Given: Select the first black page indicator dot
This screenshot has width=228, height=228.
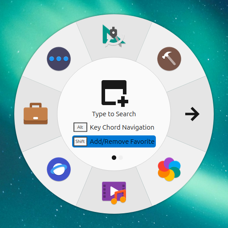Looking at the screenshot, I should point(114,158).
